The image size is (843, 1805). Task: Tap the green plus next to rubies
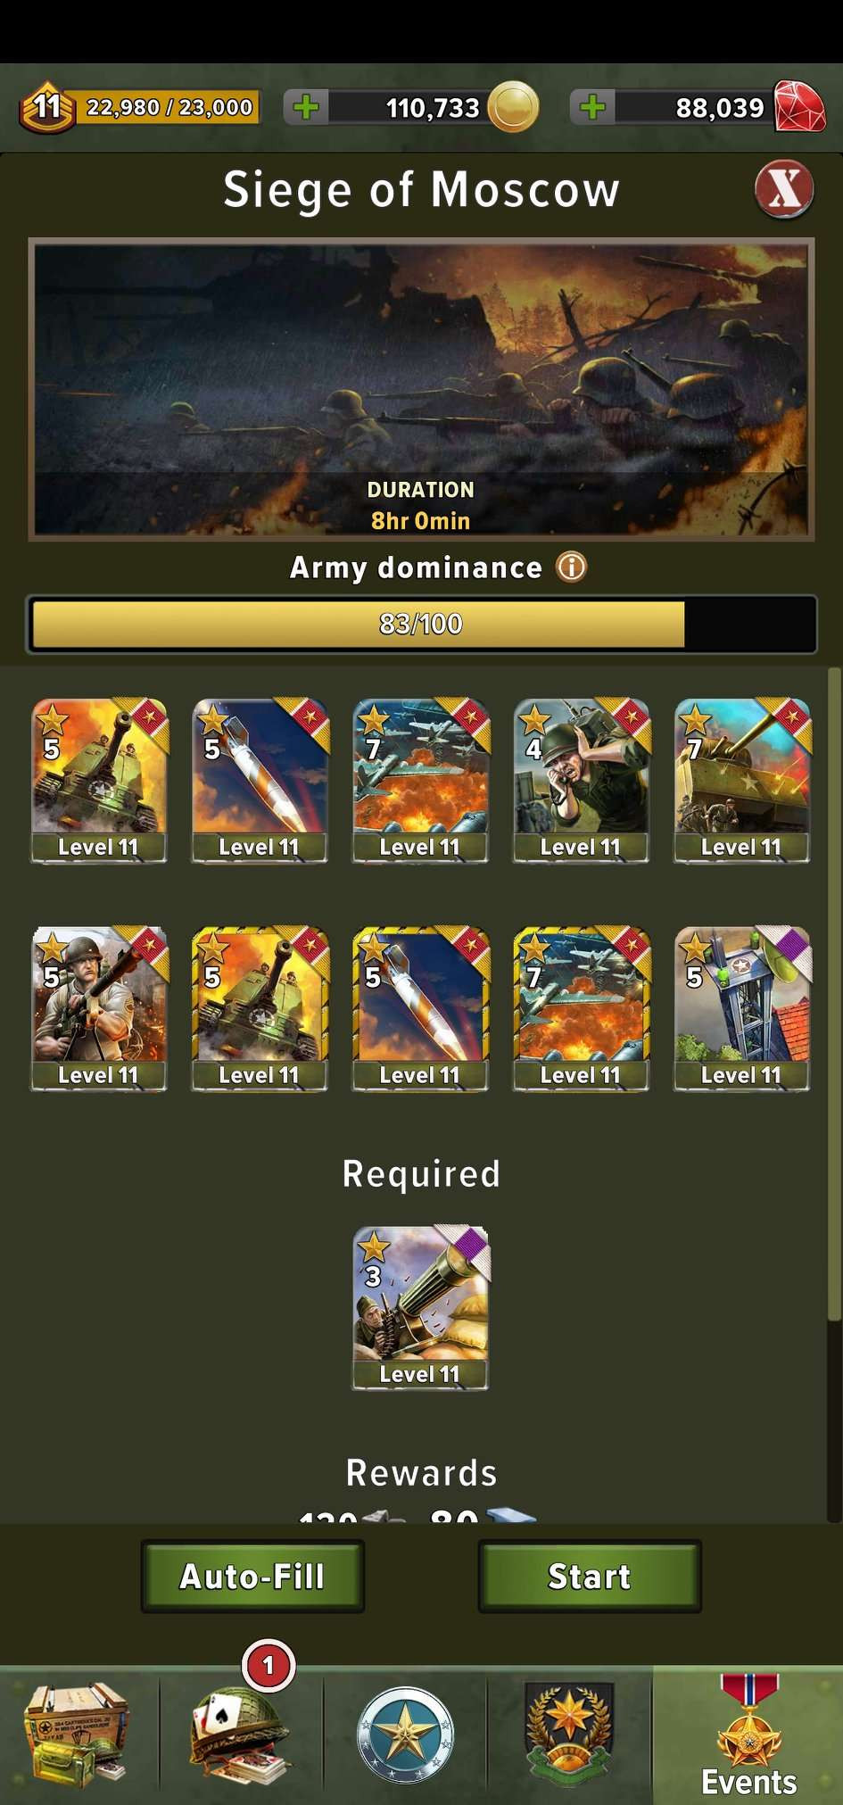tap(592, 108)
